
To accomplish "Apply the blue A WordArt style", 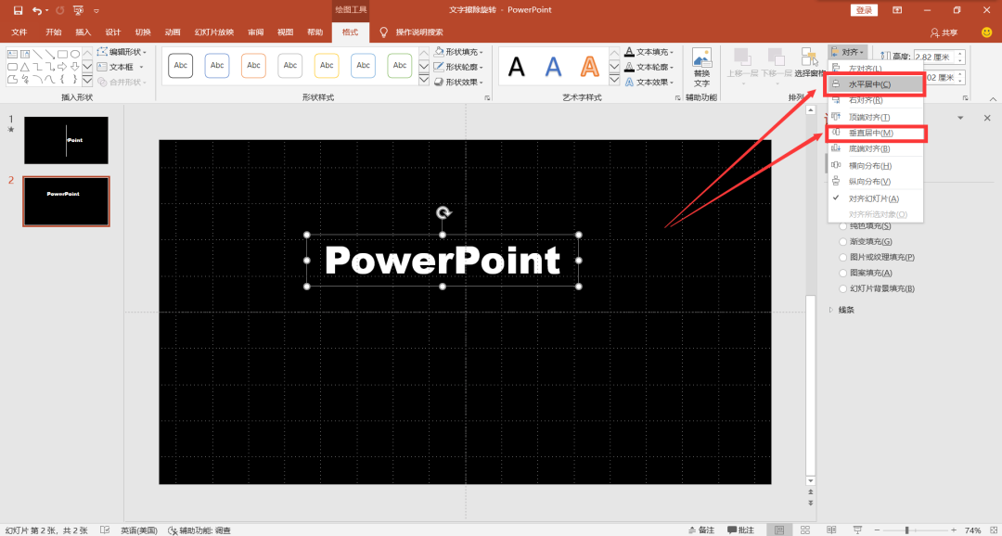I will click(553, 66).
